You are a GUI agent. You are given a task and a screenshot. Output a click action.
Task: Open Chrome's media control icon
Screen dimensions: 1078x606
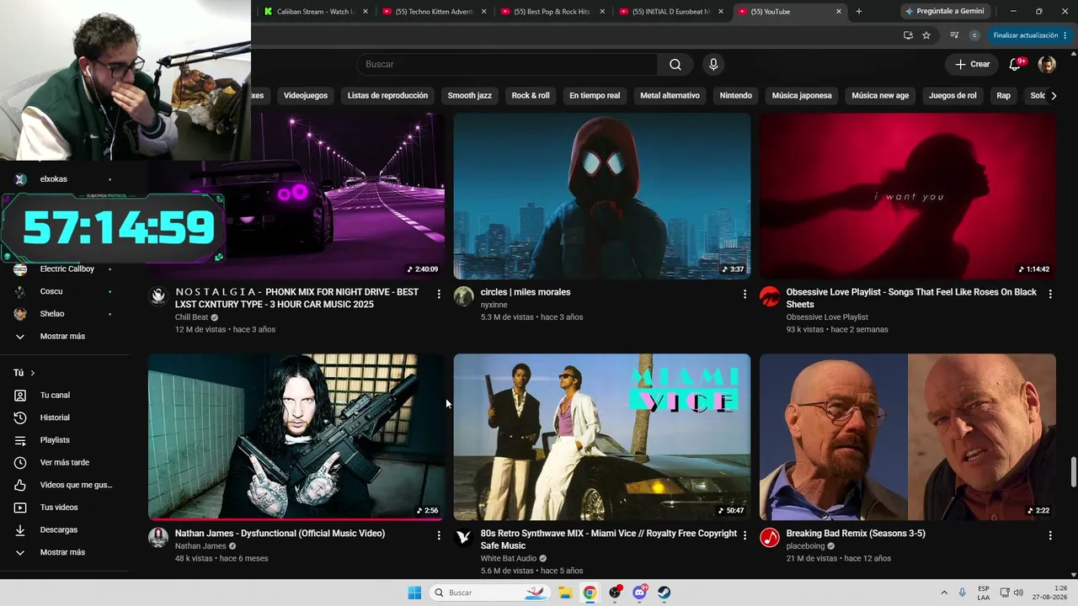pos(954,35)
